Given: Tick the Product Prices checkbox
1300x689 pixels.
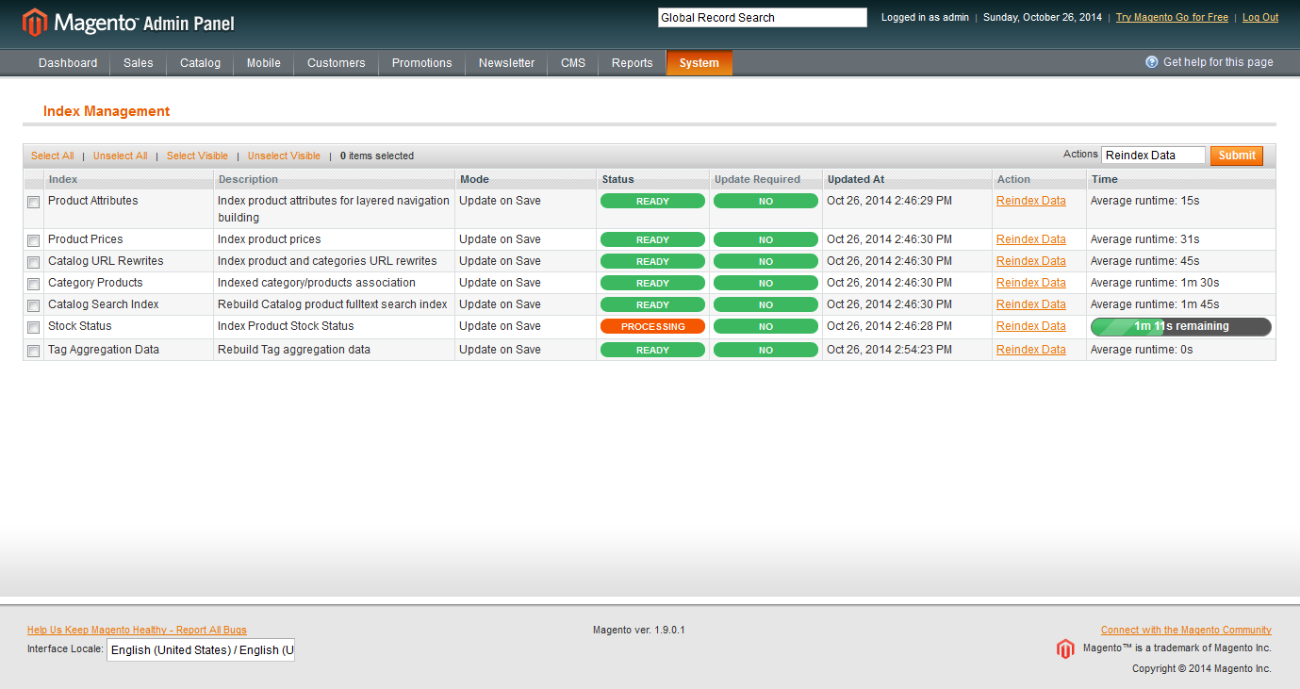Looking at the screenshot, I should 34,241.
